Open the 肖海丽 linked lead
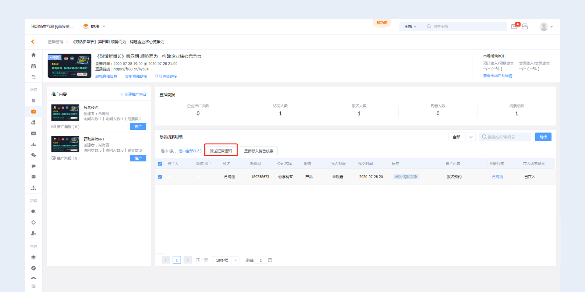 tap(498, 177)
